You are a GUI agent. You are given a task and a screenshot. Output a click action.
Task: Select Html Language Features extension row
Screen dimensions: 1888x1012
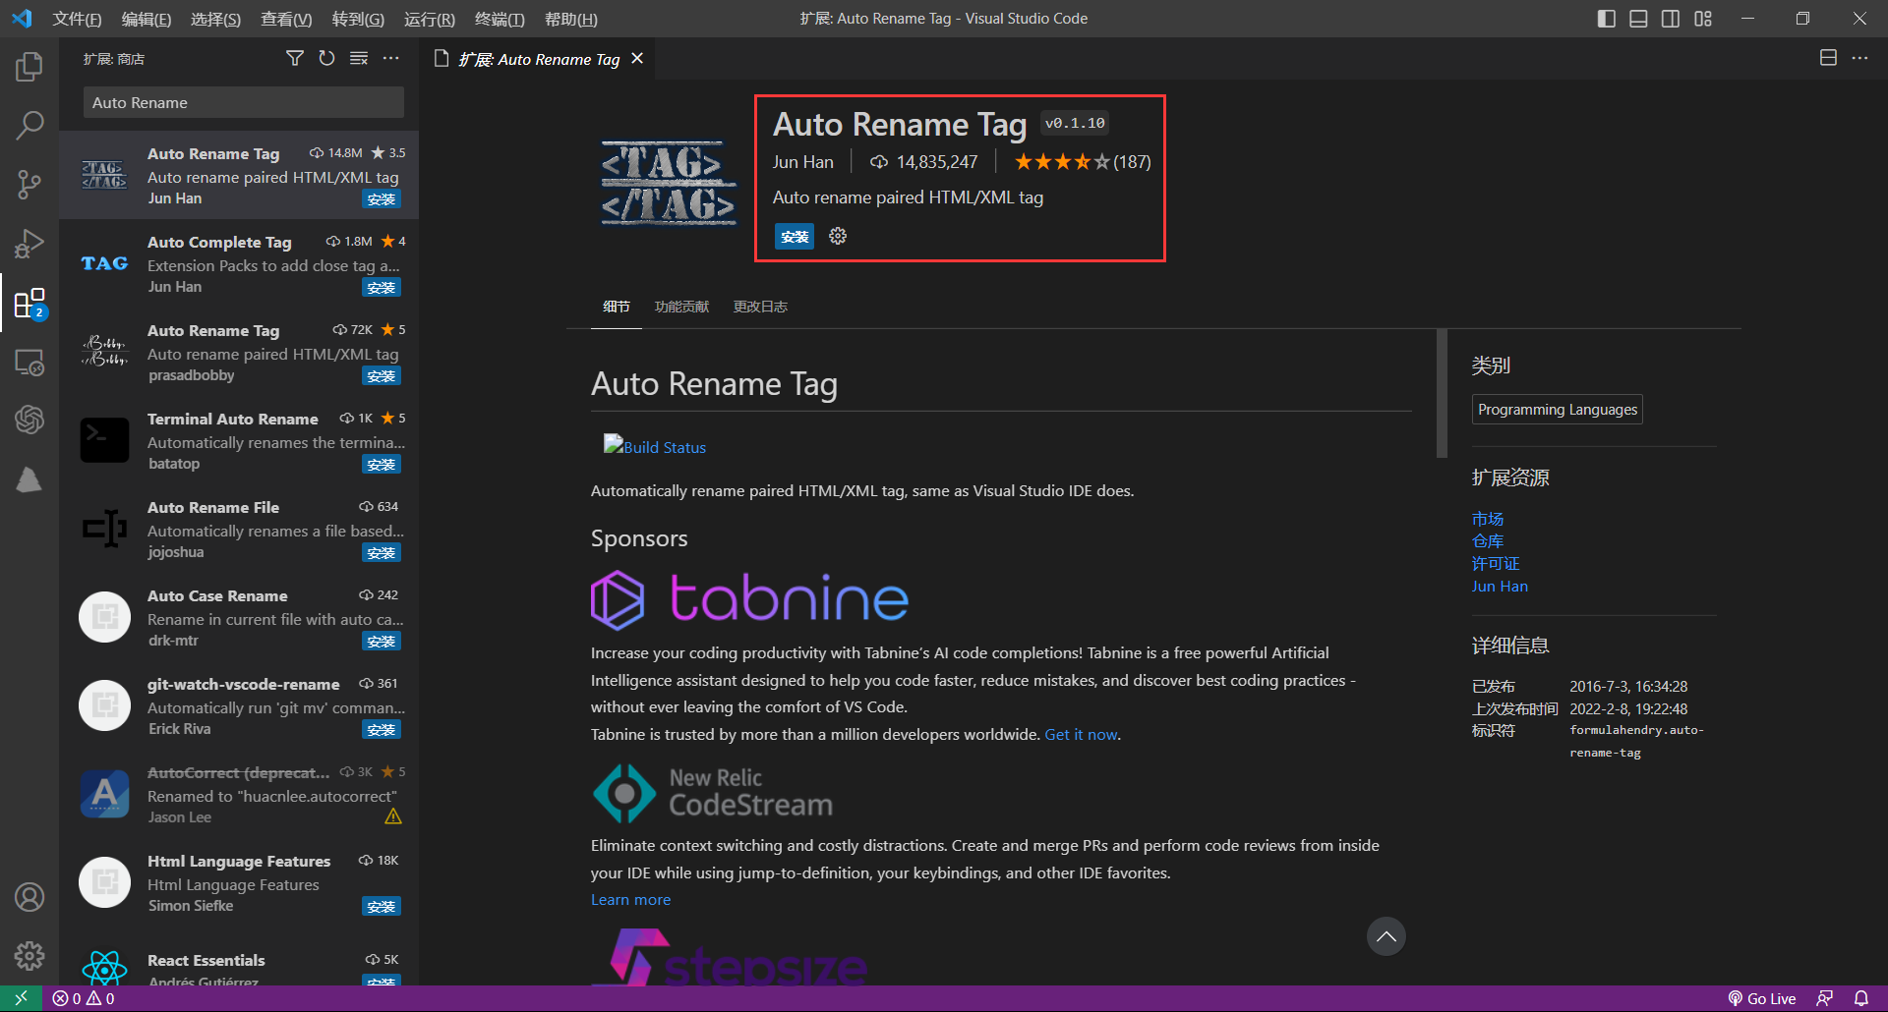(x=239, y=882)
